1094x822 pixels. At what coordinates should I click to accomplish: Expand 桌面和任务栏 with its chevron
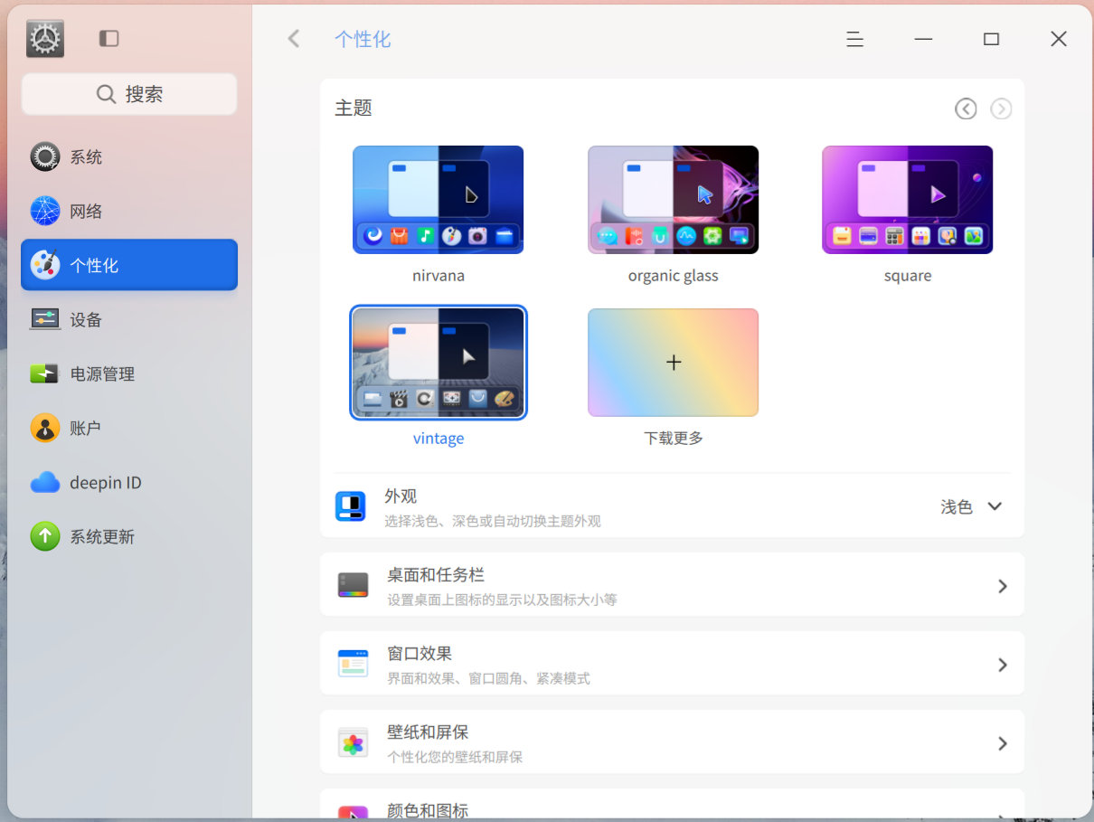(x=1002, y=586)
